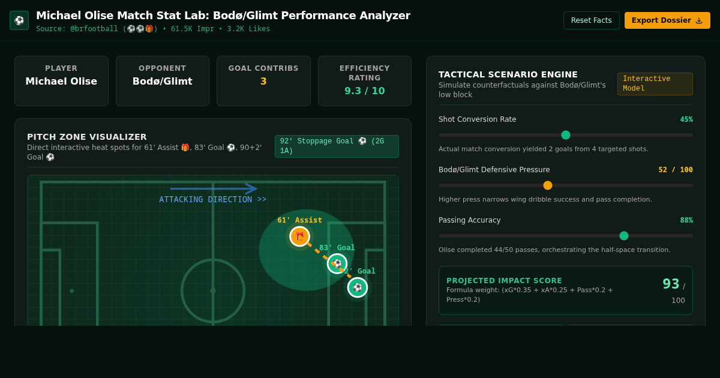Click the higher press narrows wing dribble note
The image size is (720, 378).
pos(545,199)
